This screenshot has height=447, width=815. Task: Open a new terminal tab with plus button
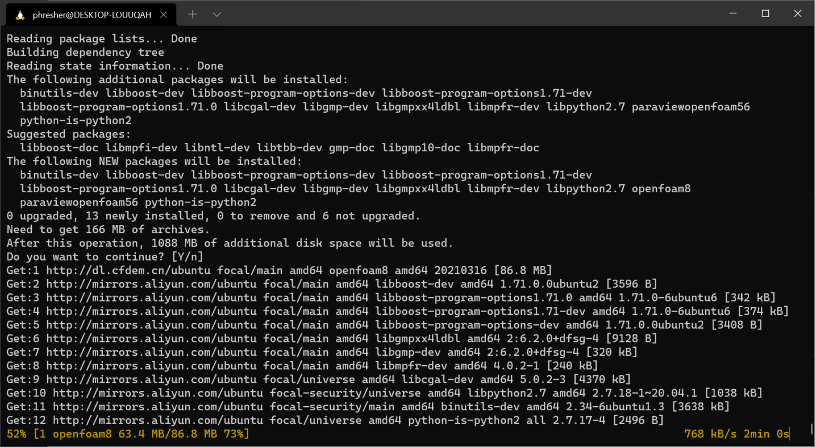click(x=193, y=14)
